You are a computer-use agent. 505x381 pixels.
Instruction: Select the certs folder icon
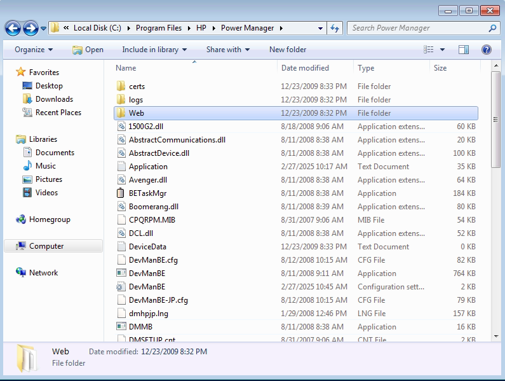[121, 86]
